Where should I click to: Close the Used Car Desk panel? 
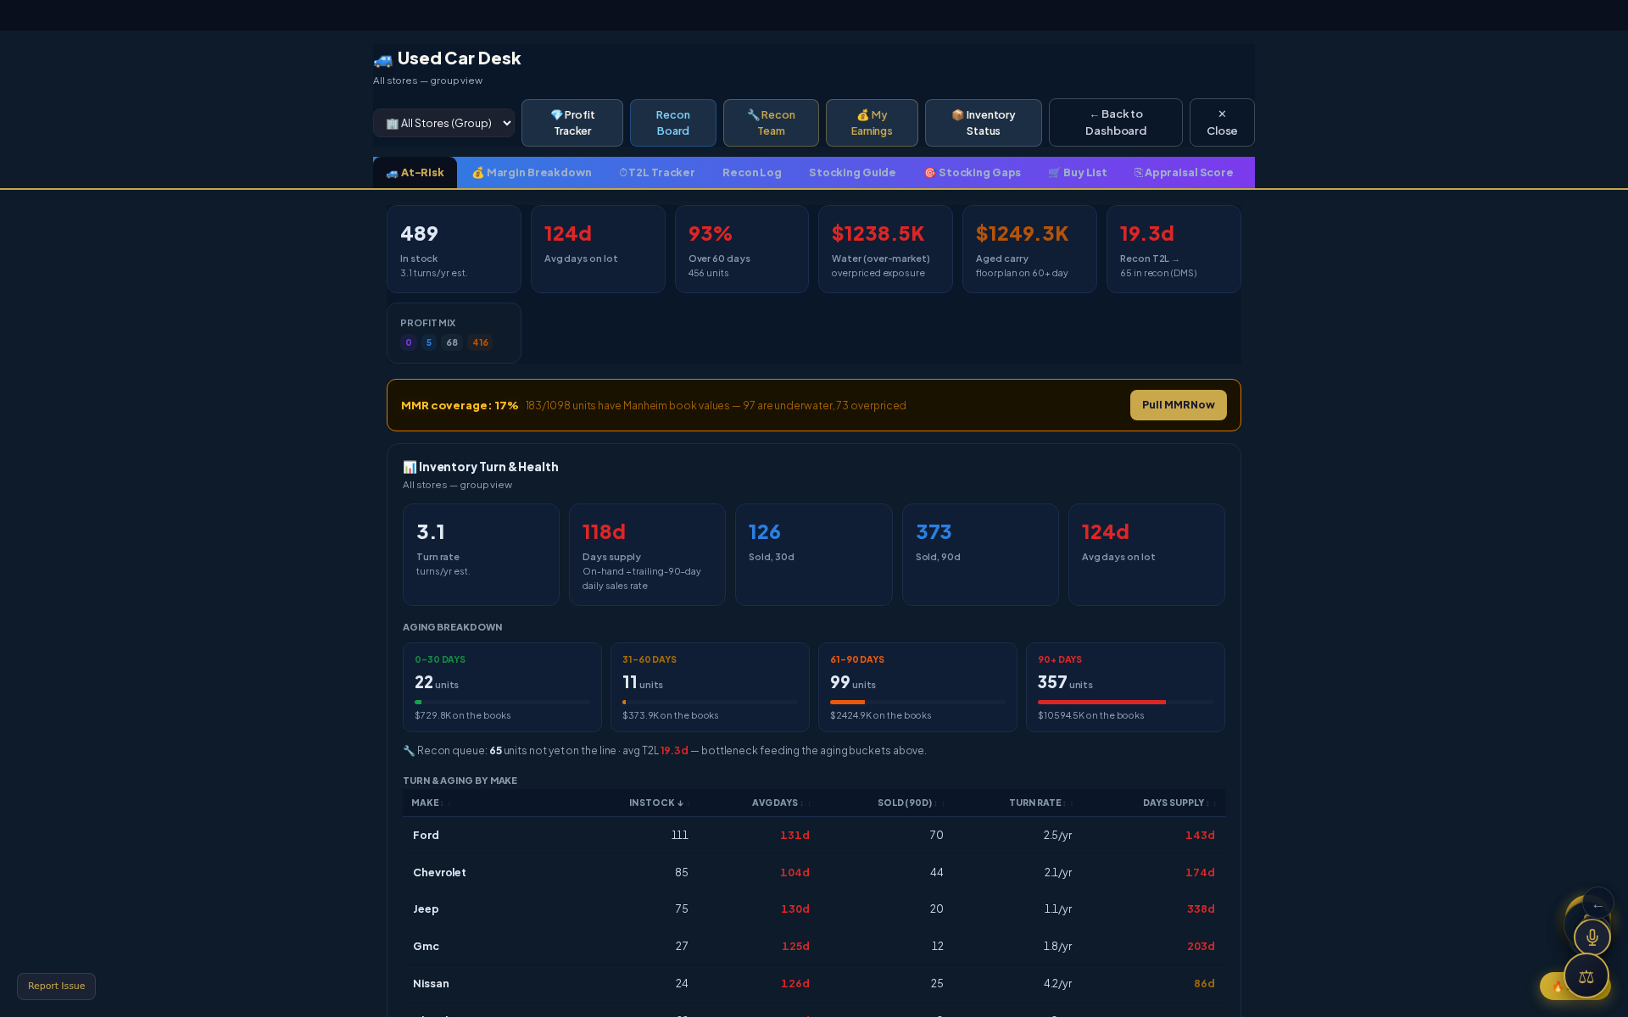[1222, 123]
